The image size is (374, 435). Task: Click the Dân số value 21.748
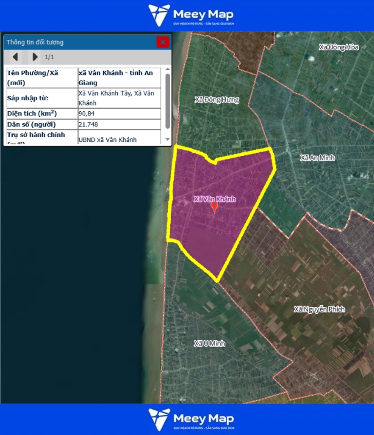[x=88, y=124]
